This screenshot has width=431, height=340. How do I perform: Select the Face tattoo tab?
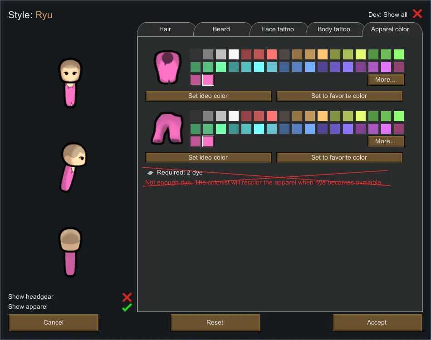[278, 29]
